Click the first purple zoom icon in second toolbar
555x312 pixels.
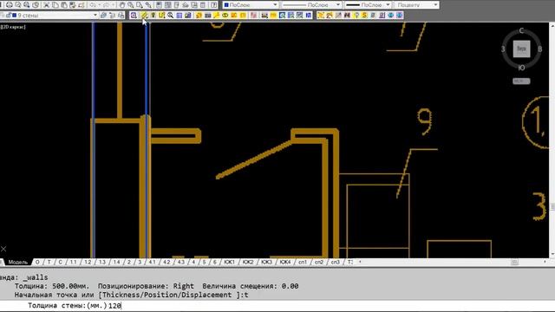134,16
